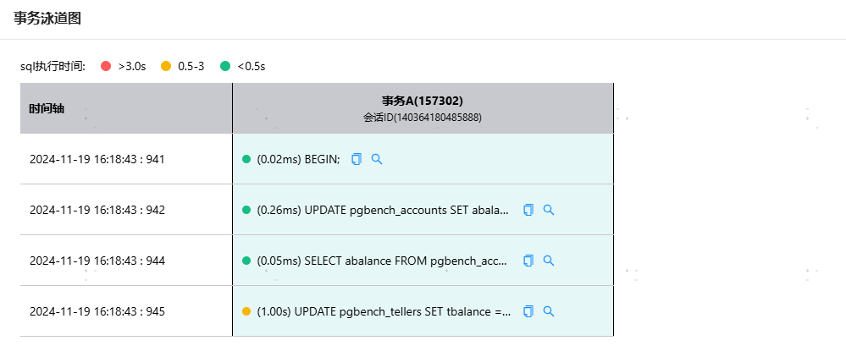Click the 事务泳道图 panel title
The image size is (846, 357).
pos(47,18)
